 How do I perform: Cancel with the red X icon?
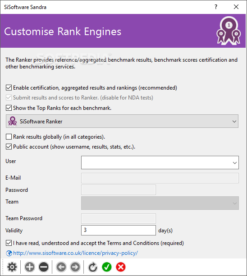(x=121, y=267)
